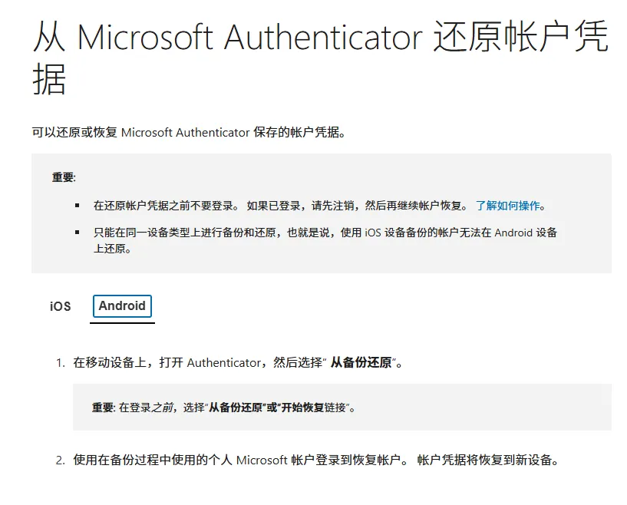The image size is (627, 505).
Task: Click the 重要: label in the top note
Action: point(64,177)
